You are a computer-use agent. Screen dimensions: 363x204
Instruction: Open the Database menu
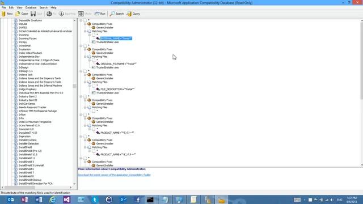pos(31,7)
